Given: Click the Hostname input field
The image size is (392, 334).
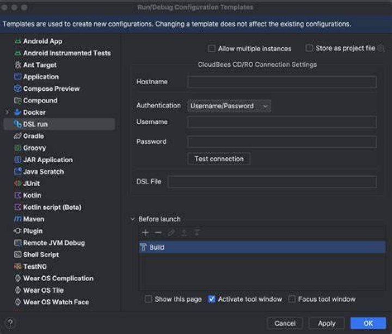Looking at the screenshot, I should click(282, 82).
